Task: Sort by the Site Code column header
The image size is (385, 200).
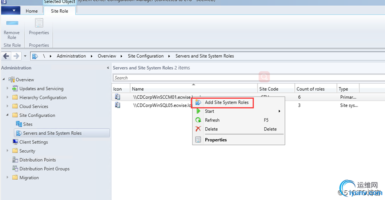Action: coord(276,89)
